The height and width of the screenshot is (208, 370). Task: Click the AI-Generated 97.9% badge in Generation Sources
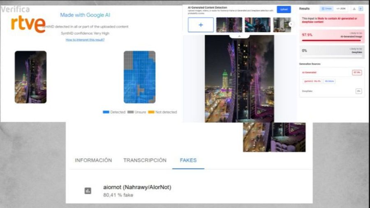[x=357, y=72]
